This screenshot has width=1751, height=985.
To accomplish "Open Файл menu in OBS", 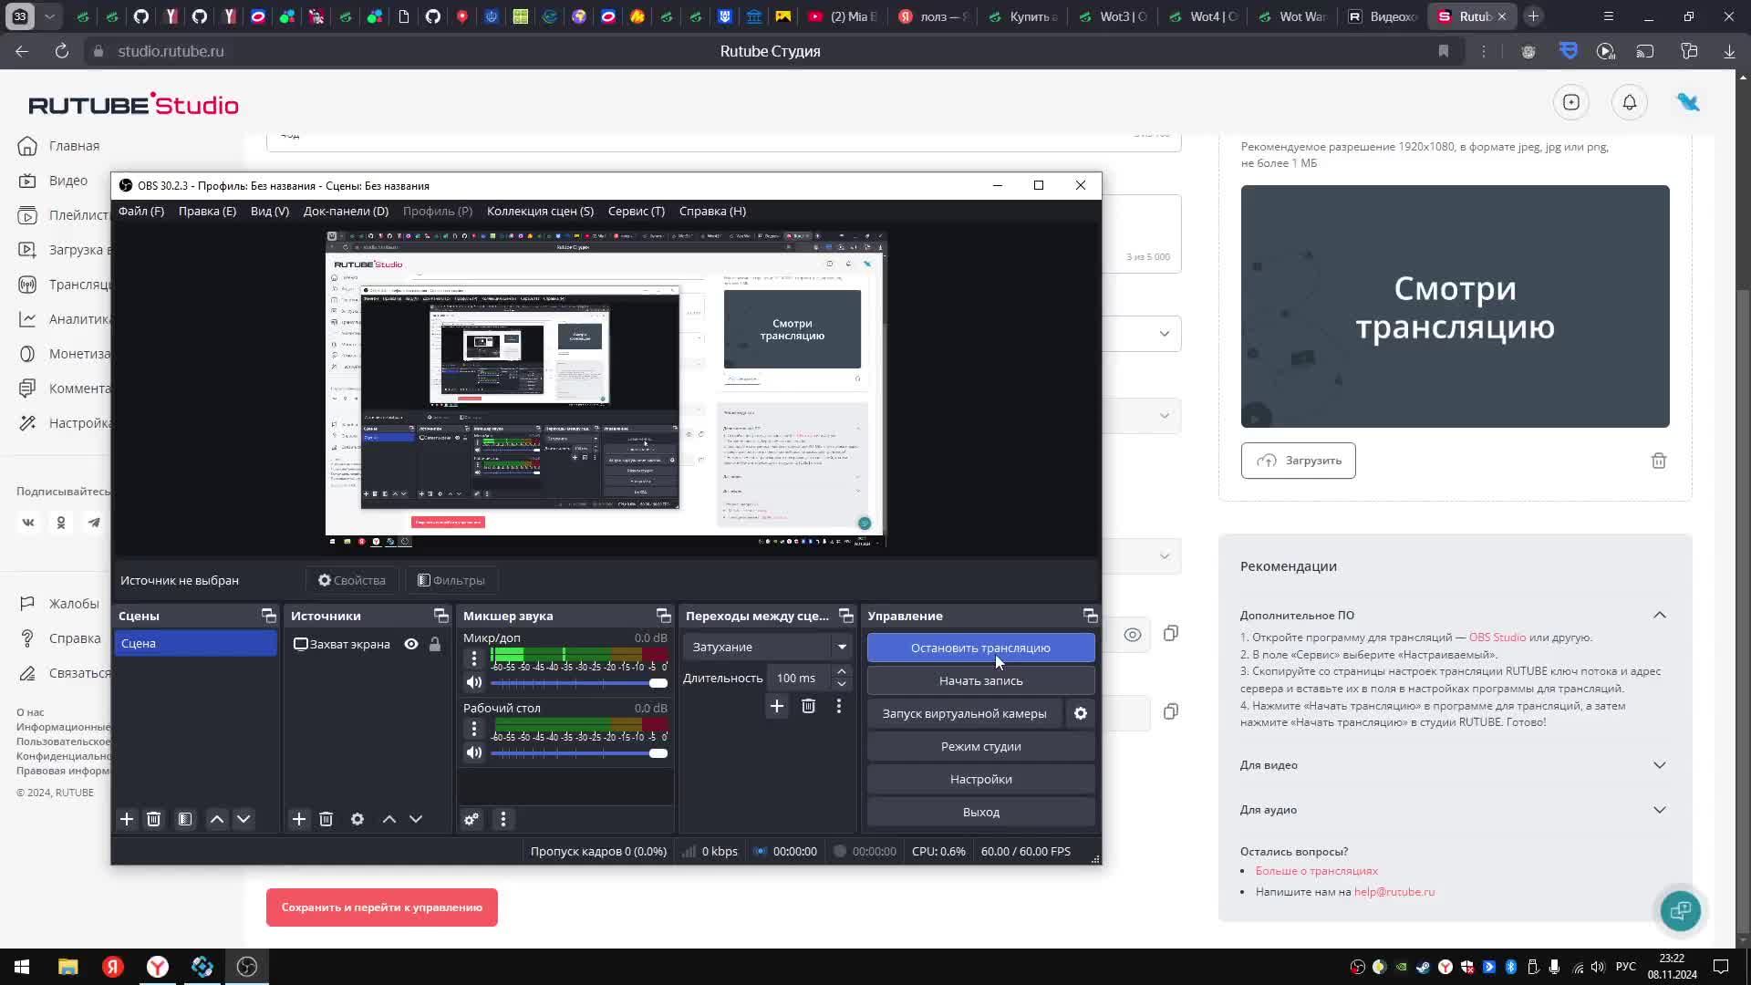I will pos(141,211).
